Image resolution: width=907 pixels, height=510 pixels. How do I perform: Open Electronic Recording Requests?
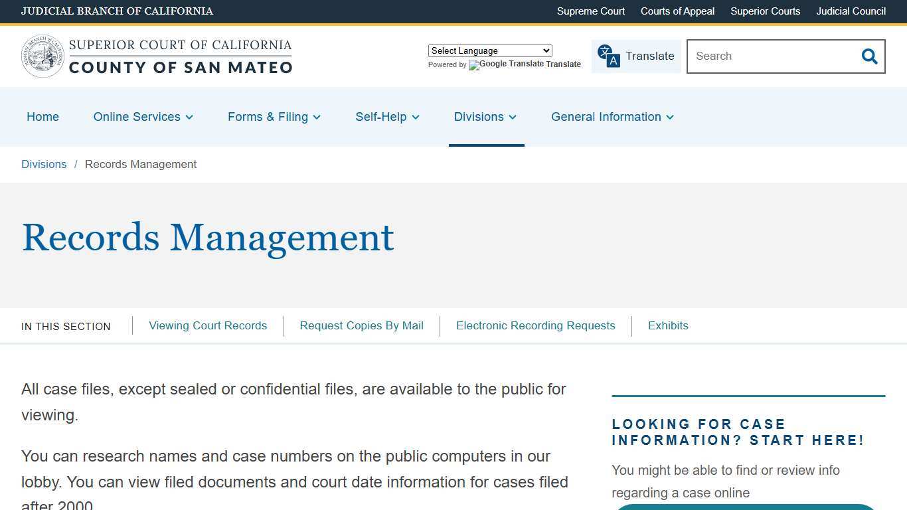[535, 325]
